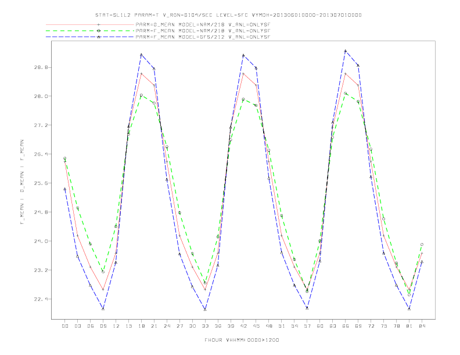Click green NAM circle marker at hour 42 peak
This screenshot has height=355, width=460.
click(x=243, y=99)
